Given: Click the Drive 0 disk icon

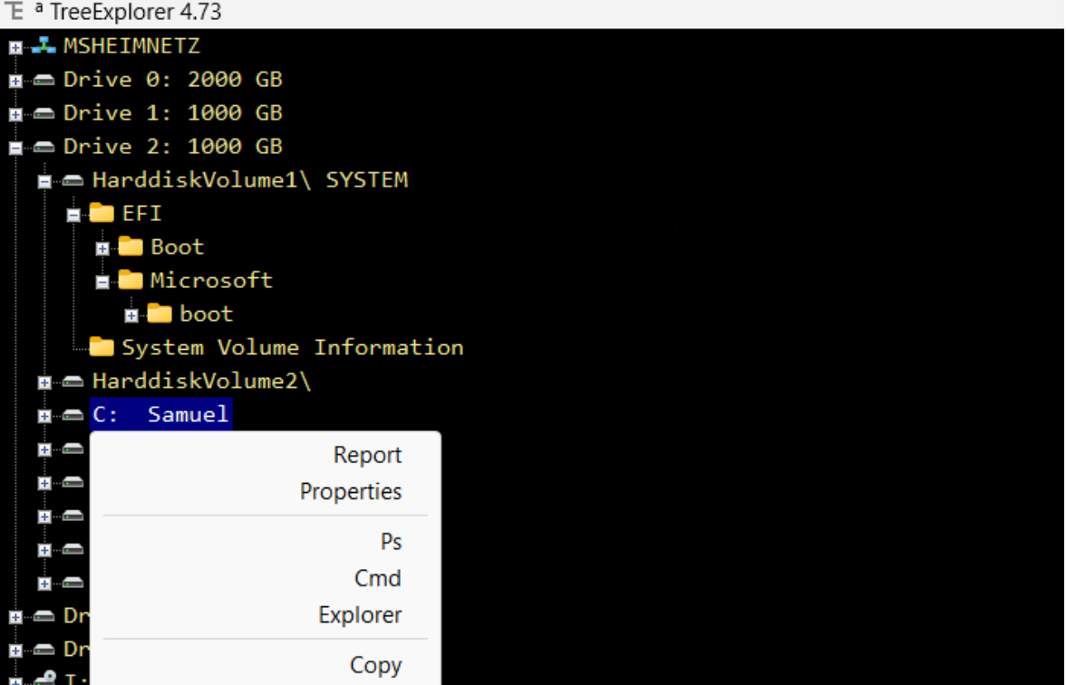Looking at the screenshot, I should click(x=44, y=78).
